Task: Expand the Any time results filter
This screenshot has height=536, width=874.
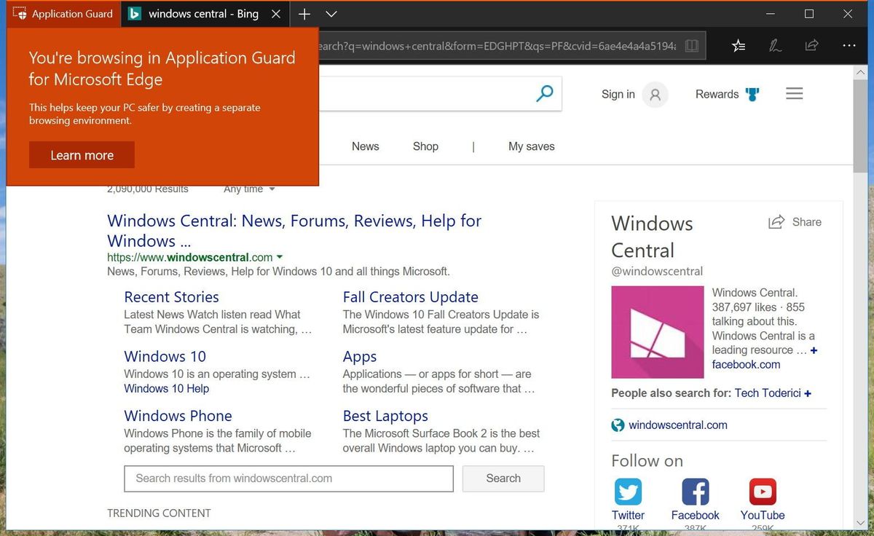Action: [x=249, y=189]
